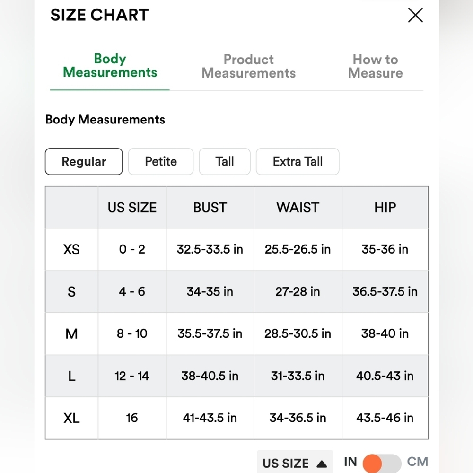The image size is (473, 473).
Task: Click the BUST column header
Action: point(210,208)
